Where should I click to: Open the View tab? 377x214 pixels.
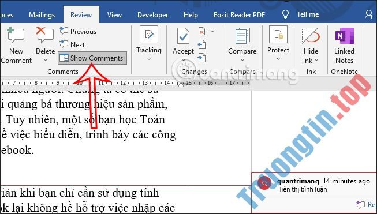pyautogui.click(x=114, y=15)
